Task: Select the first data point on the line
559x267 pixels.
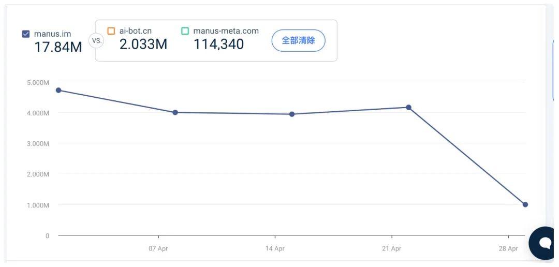Action: [x=58, y=90]
